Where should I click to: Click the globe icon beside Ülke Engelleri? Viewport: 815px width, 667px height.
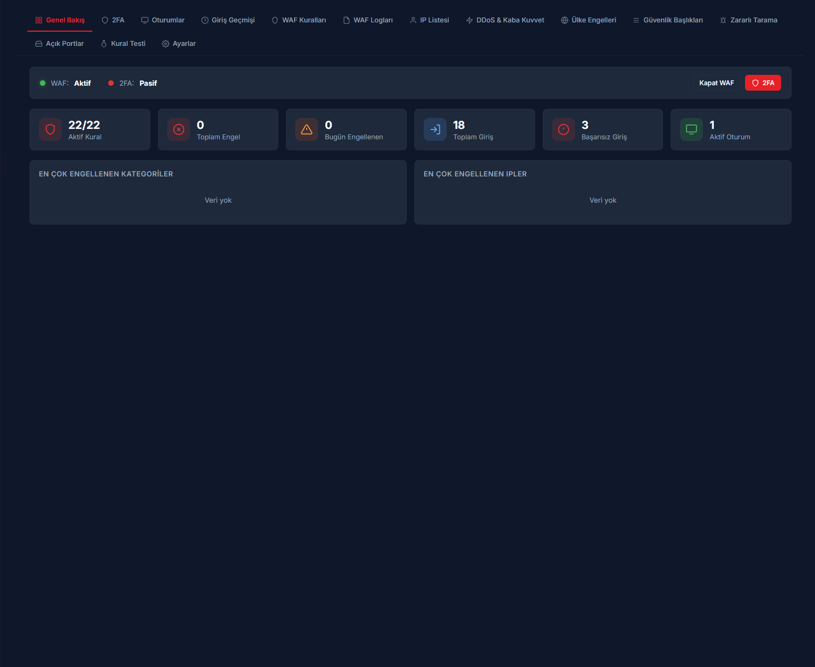(565, 20)
